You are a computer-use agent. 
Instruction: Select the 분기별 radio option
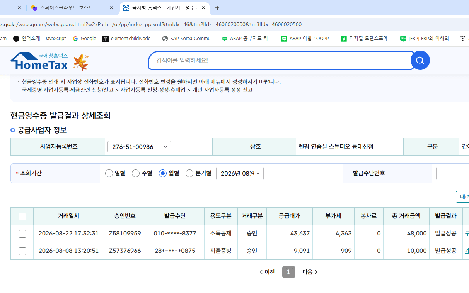pos(189,173)
